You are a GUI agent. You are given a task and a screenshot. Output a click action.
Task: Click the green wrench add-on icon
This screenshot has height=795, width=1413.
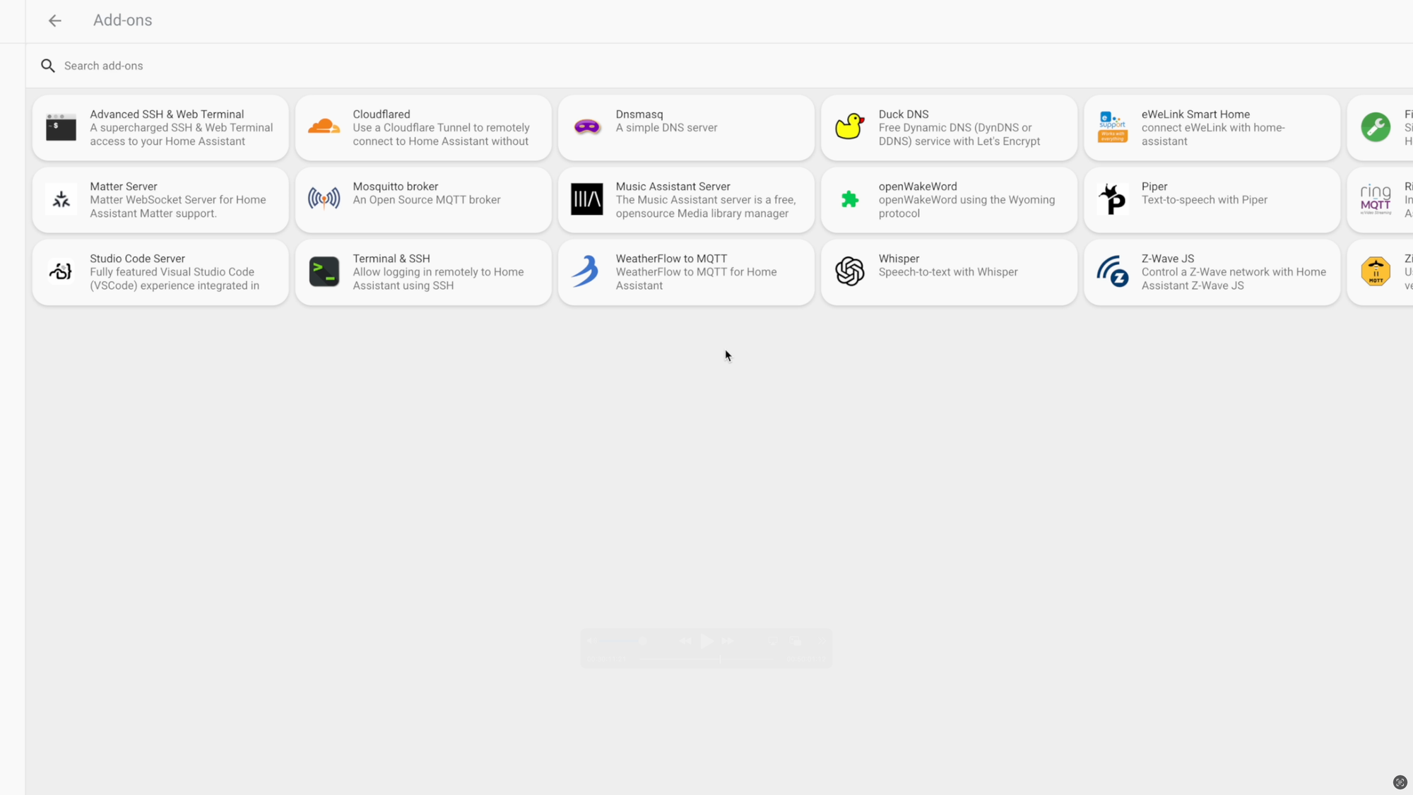[1376, 127]
